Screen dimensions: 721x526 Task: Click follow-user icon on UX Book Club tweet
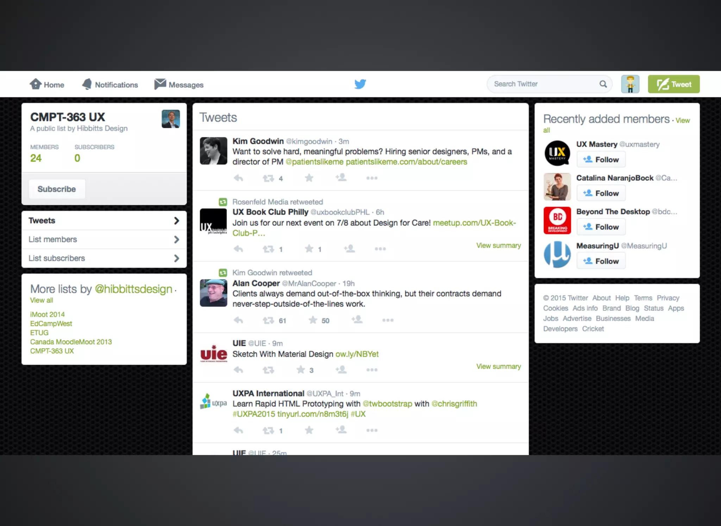(349, 249)
